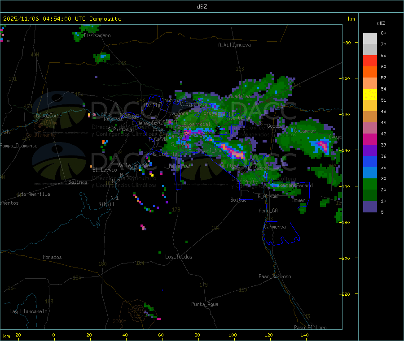Click the Salinas map label
The image size is (404, 341).
(78, 182)
